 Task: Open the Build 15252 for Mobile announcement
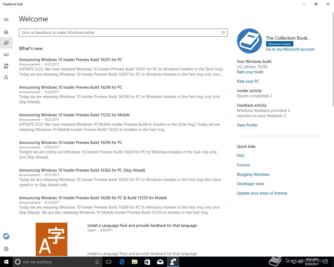[74, 115]
